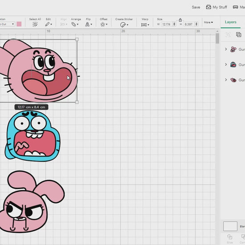
Task: Click the width input field
Action: (x=167, y=24)
